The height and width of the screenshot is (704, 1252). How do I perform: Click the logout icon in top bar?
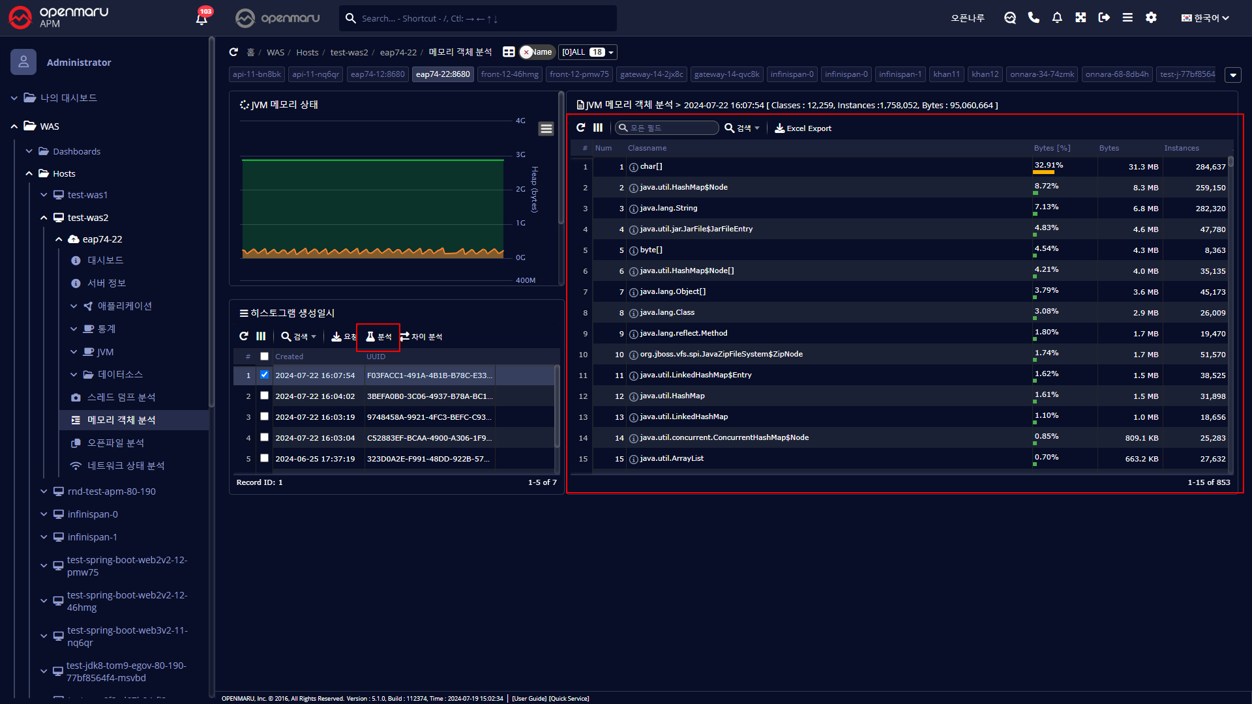[x=1104, y=18]
